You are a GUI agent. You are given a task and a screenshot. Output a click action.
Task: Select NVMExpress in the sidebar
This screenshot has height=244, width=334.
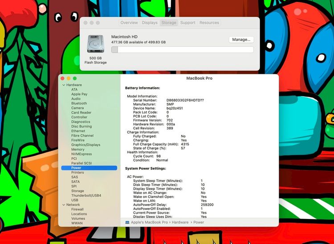point(81,154)
